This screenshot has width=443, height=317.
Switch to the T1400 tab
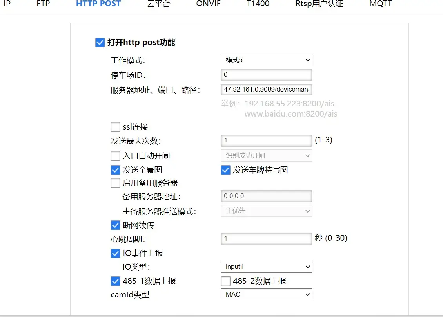click(x=258, y=4)
